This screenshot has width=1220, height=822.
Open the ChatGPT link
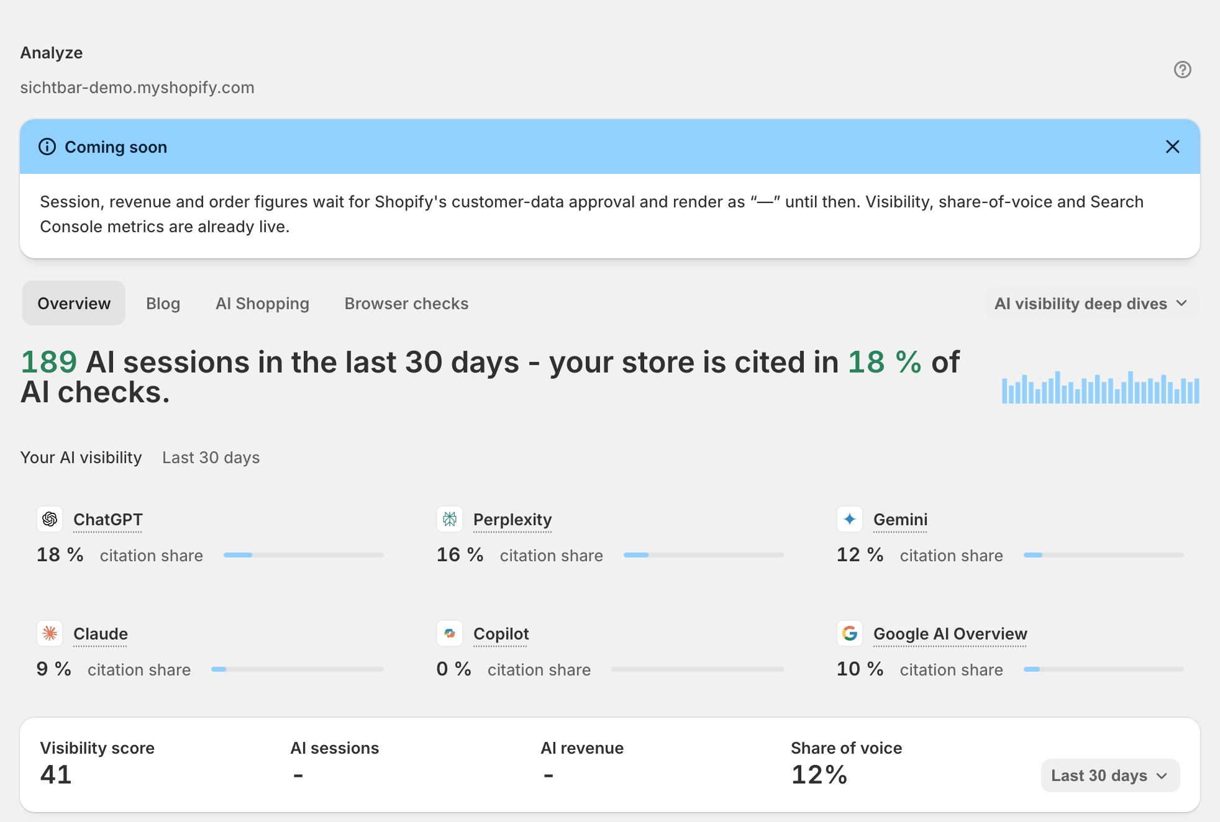(108, 520)
